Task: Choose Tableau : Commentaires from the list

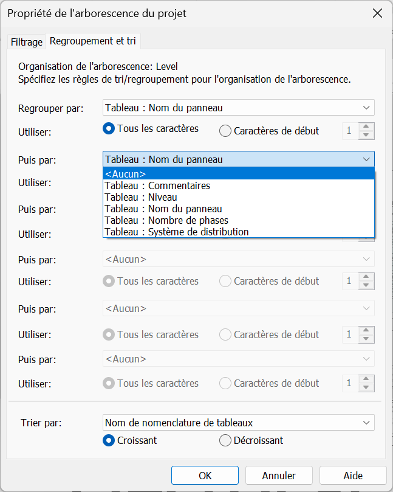Action: pyautogui.click(x=239, y=185)
